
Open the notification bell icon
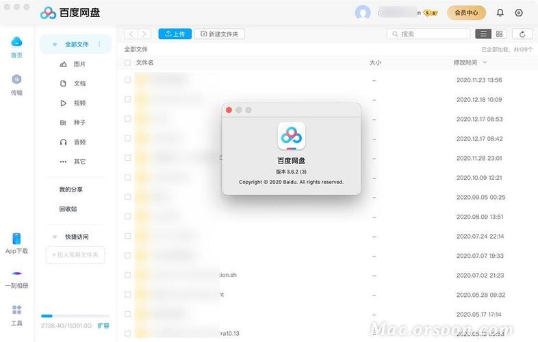[500, 13]
